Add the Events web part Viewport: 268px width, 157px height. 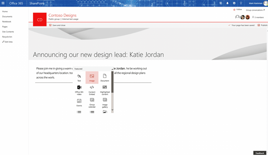click(x=79, y=103)
